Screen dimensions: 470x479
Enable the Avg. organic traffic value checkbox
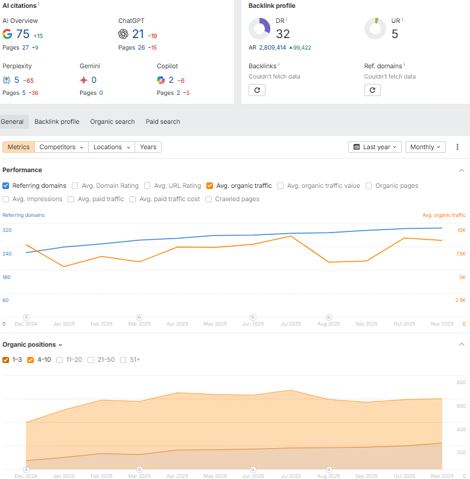click(x=280, y=185)
